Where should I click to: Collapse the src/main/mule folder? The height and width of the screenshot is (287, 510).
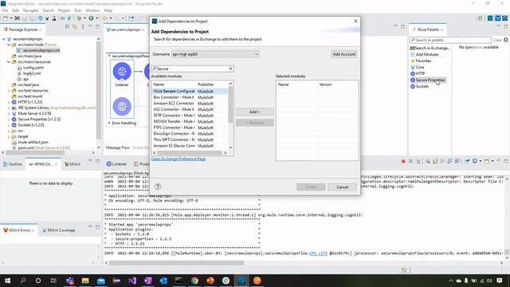(9, 45)
